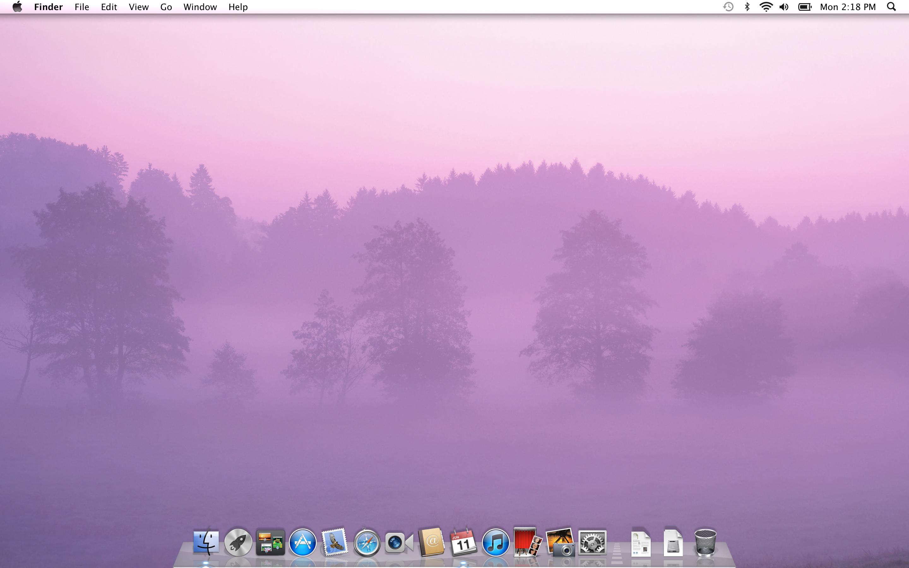Open the View menu
Screen dimensions: 909x568
pyautogui.click(x=139, y=7)
